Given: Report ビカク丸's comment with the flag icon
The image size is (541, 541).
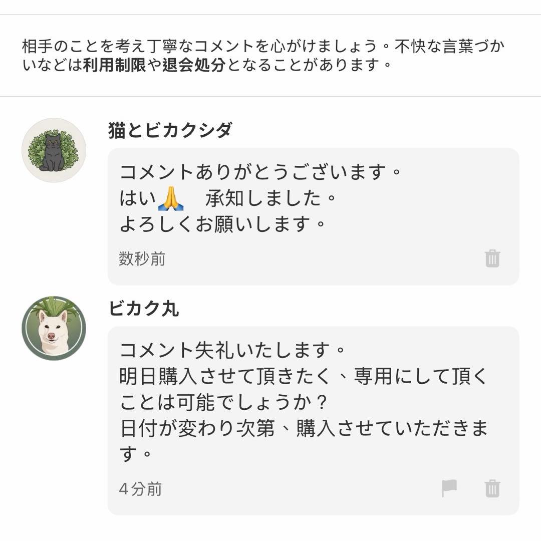Looking at the screenshot, I should (449, 488).
